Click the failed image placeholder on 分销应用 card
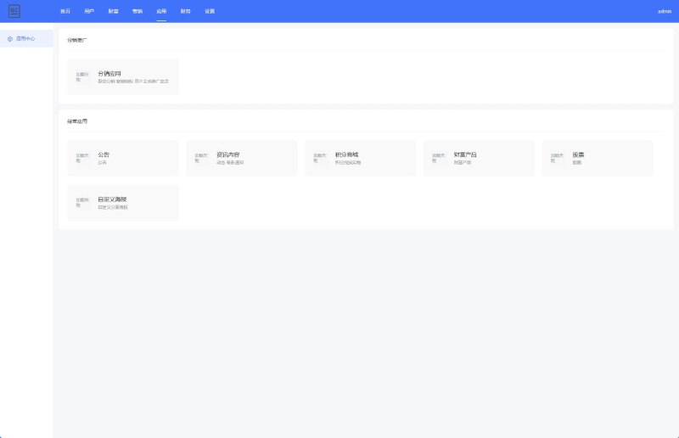Viewport: 679px width, 438px height. click(x=81, y=77)
